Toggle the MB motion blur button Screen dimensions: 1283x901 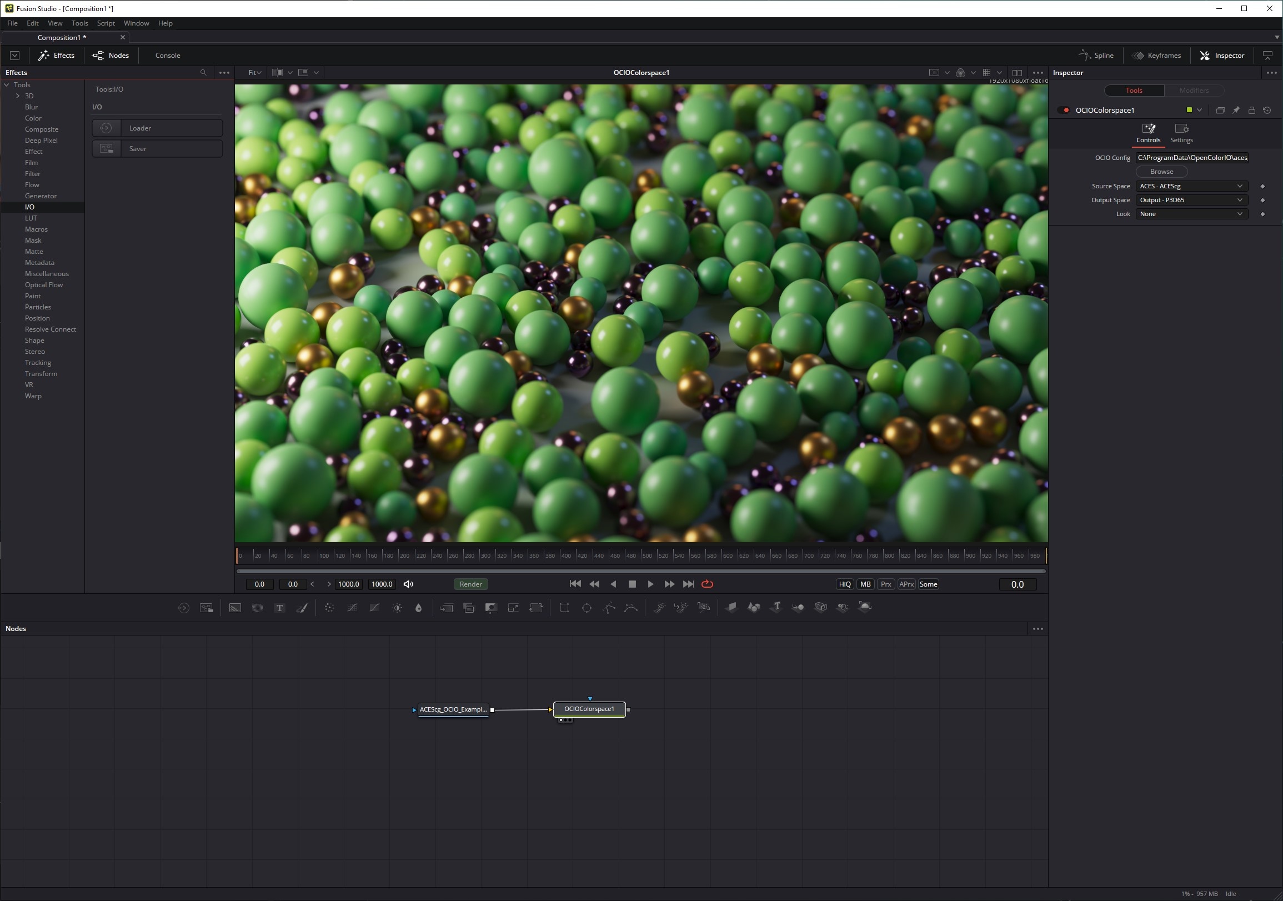(x=865, y=584)
